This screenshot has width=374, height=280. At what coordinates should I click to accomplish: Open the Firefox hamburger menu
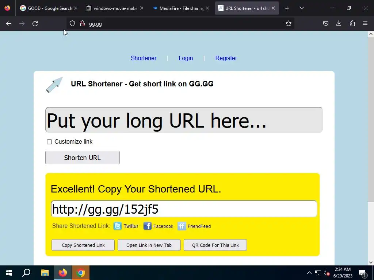coord(365,23)
